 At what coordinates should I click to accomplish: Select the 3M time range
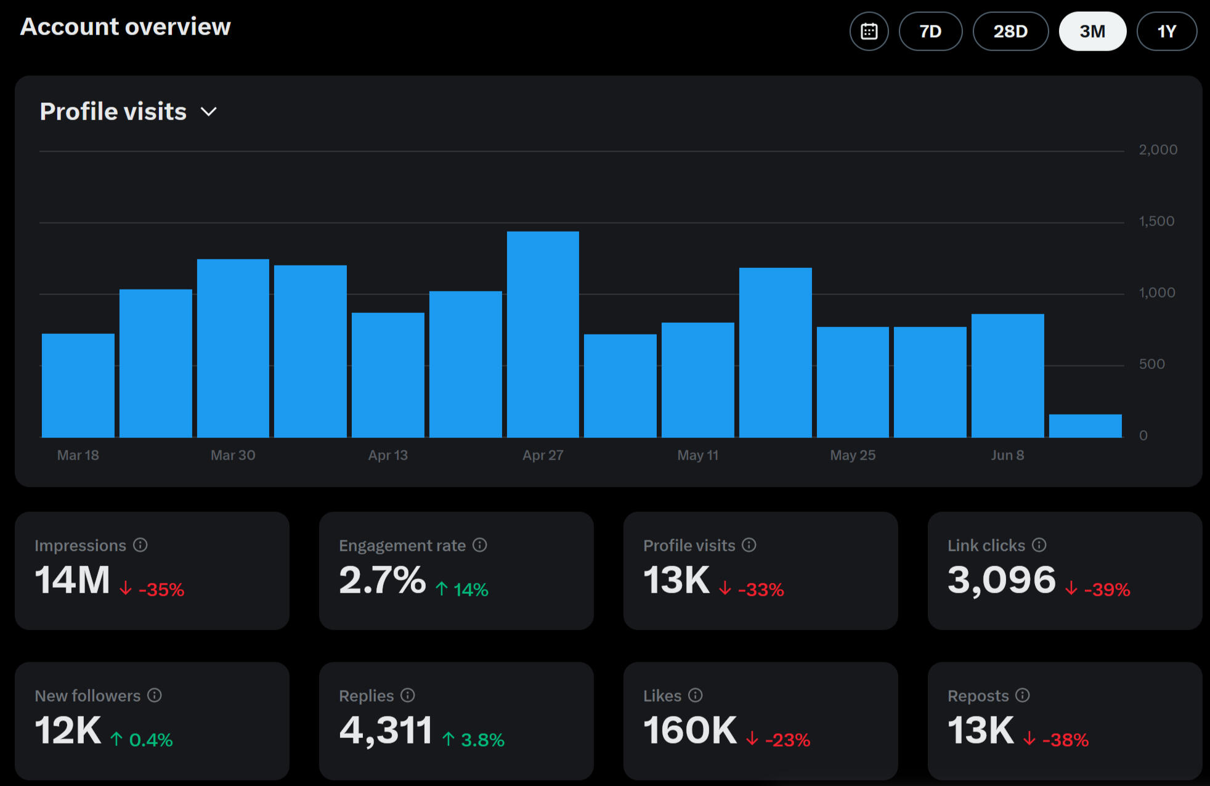point(1092,31)
